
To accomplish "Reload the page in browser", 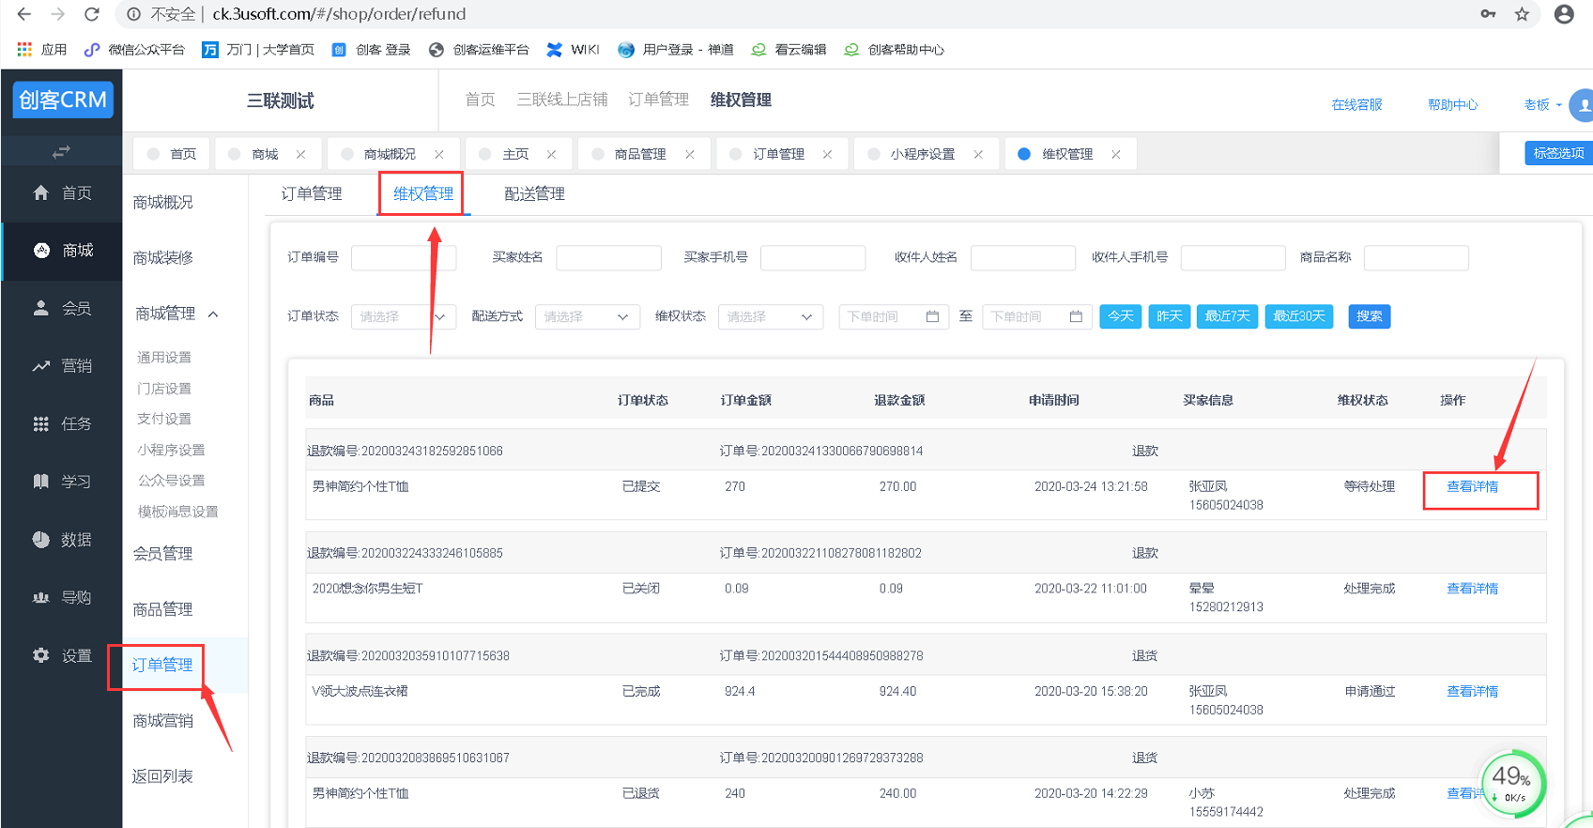I will (91, 14).
